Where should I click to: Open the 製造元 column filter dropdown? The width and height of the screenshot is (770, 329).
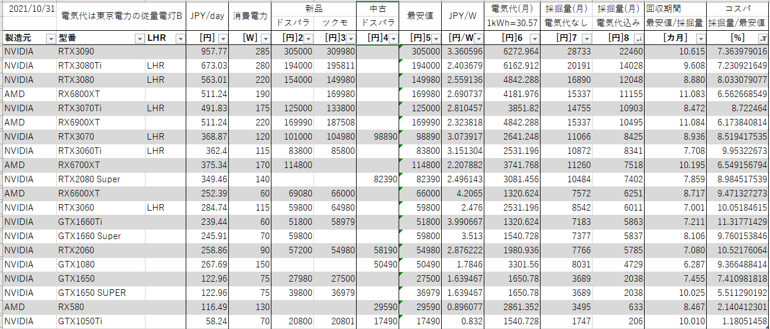(x=51, y=38)
